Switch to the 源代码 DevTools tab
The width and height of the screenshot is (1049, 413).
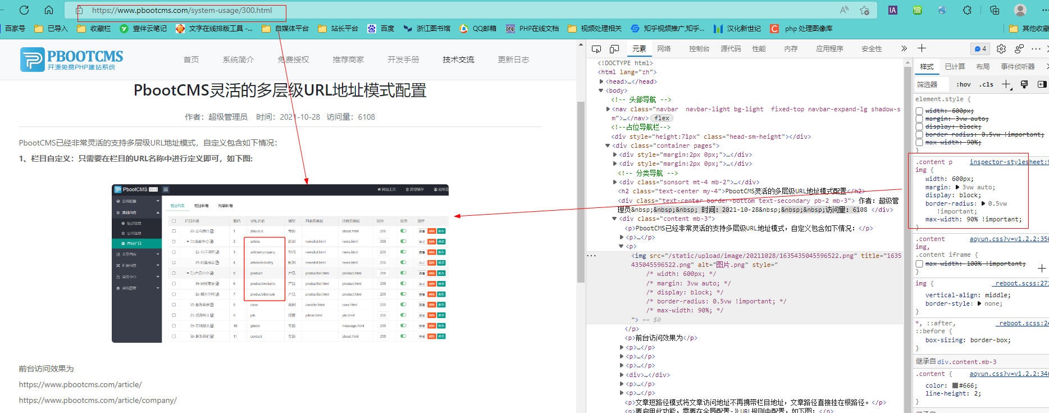point(731,49)
